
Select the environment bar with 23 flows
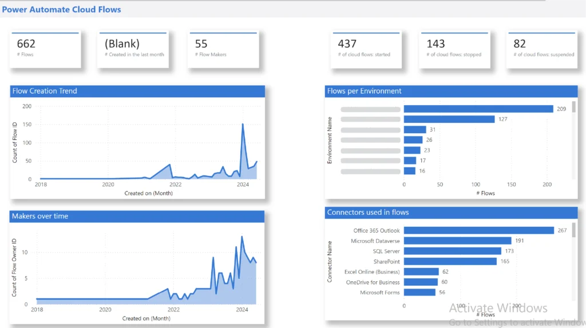pos(412,150)
